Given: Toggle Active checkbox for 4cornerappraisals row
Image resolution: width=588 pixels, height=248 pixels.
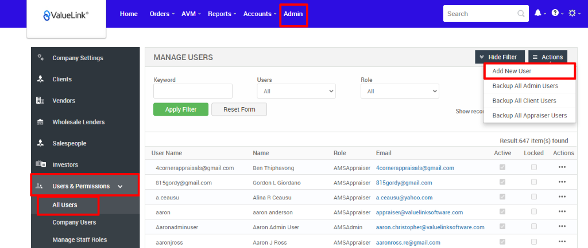Looking at the screenshot, I should point(503,168).
